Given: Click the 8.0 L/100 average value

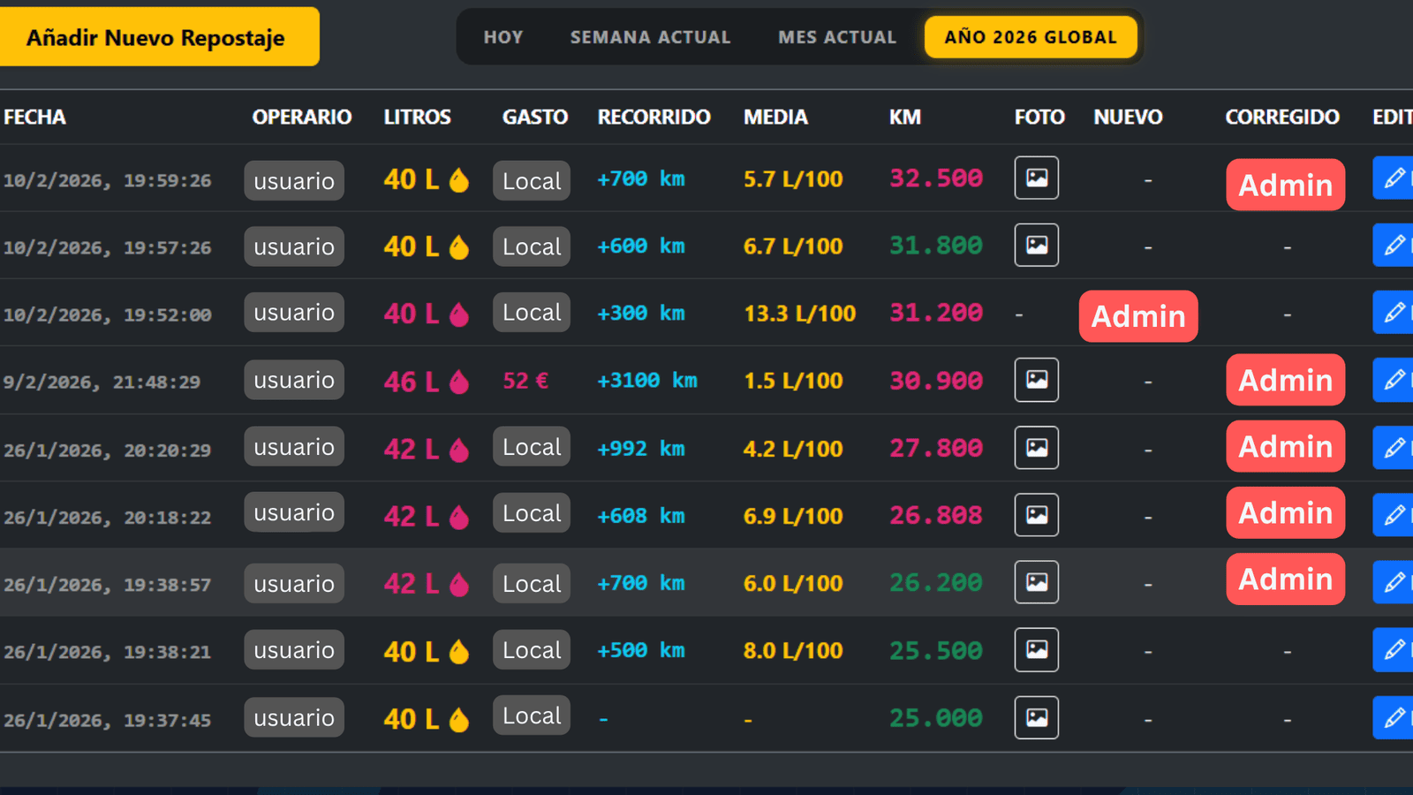Looking at the screenshot, I should 793,651.
